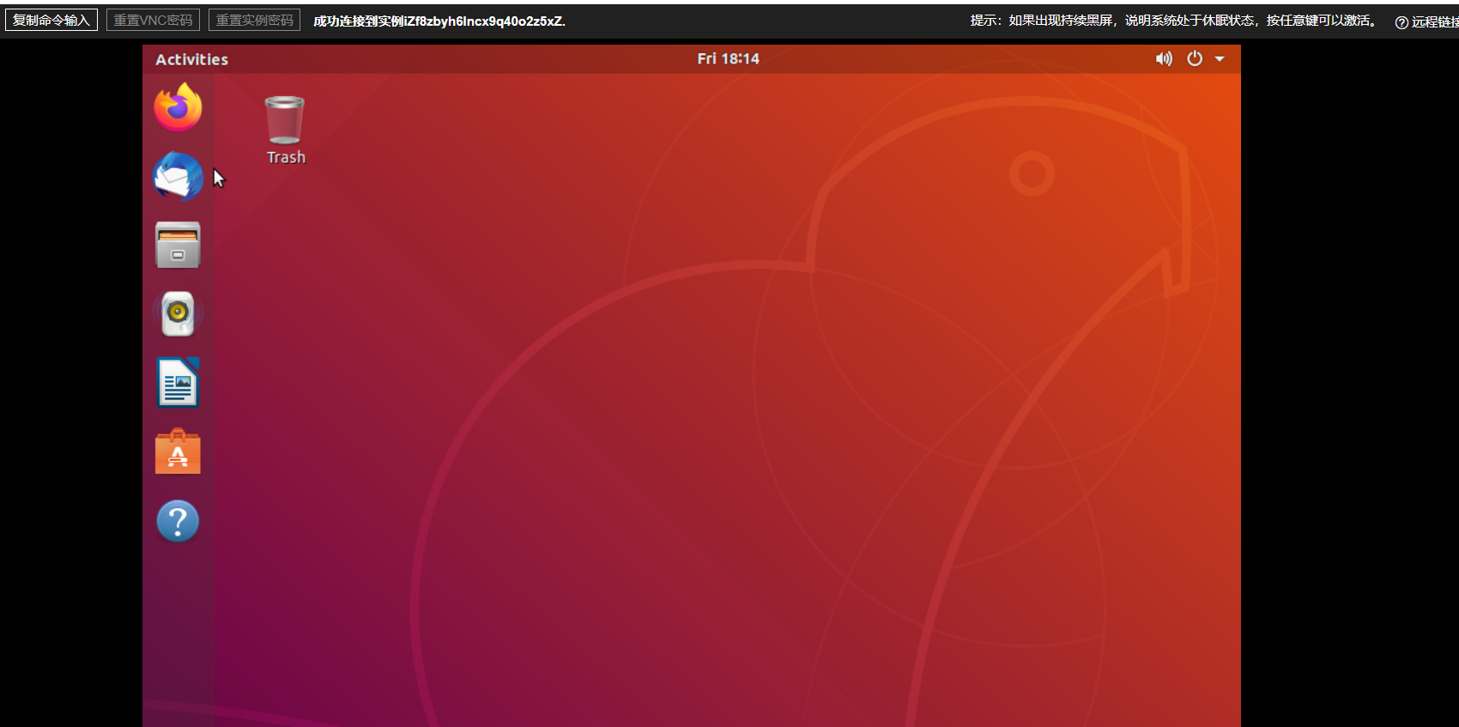
Task: Expand the system menu arrow
Action: click(1220, 59)
